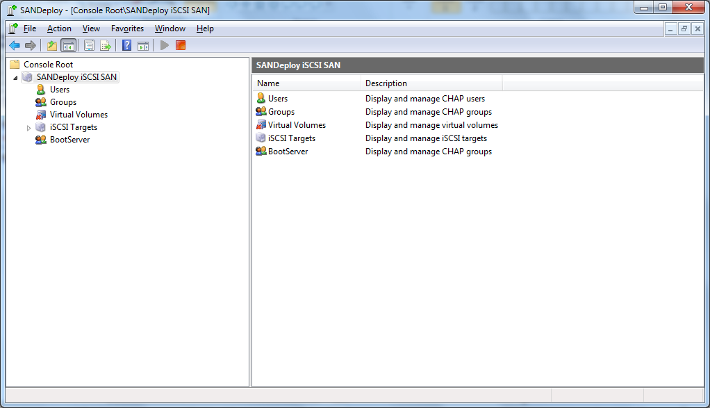
Task: Select Virtual Volumes name in list pane
Action: pos(297,124)
